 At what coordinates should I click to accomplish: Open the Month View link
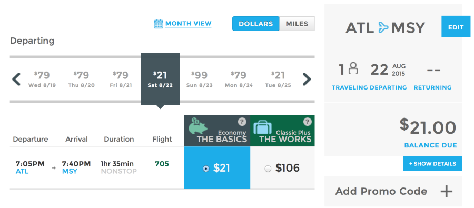coord(189,24)
